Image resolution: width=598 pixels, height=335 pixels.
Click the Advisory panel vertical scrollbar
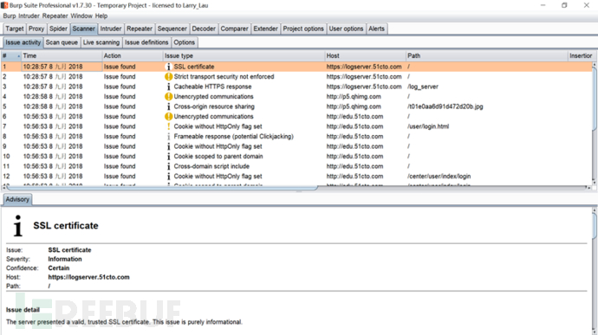point(595,226)
